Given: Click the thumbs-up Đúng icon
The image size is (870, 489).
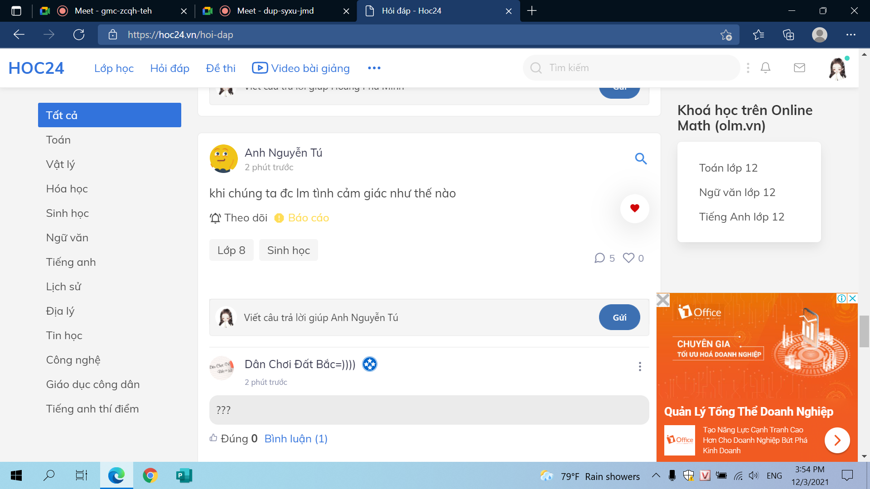Looking at the screenshot, I should pyautogui.click(x=213, y=438).
